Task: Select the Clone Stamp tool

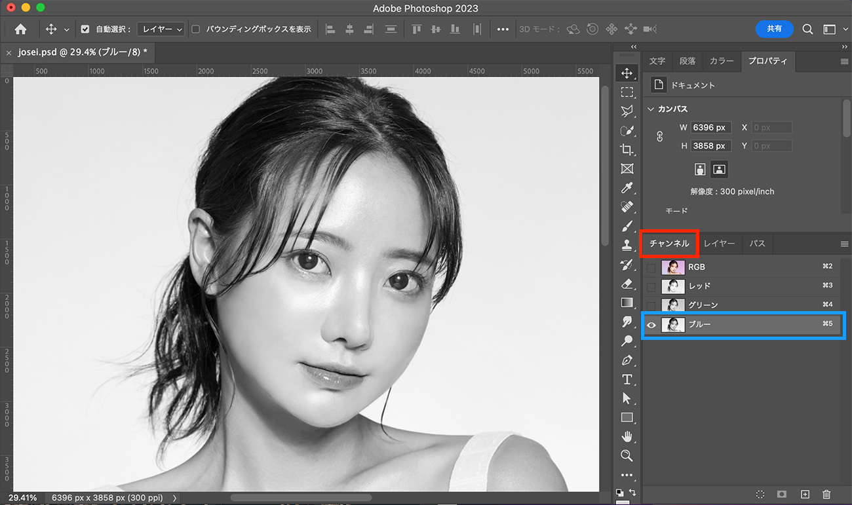Action: click(627, 245)
